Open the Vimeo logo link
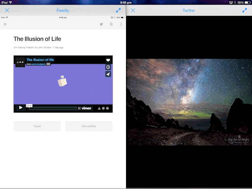Screen dimensions: 252x189 tap(86, 108)
